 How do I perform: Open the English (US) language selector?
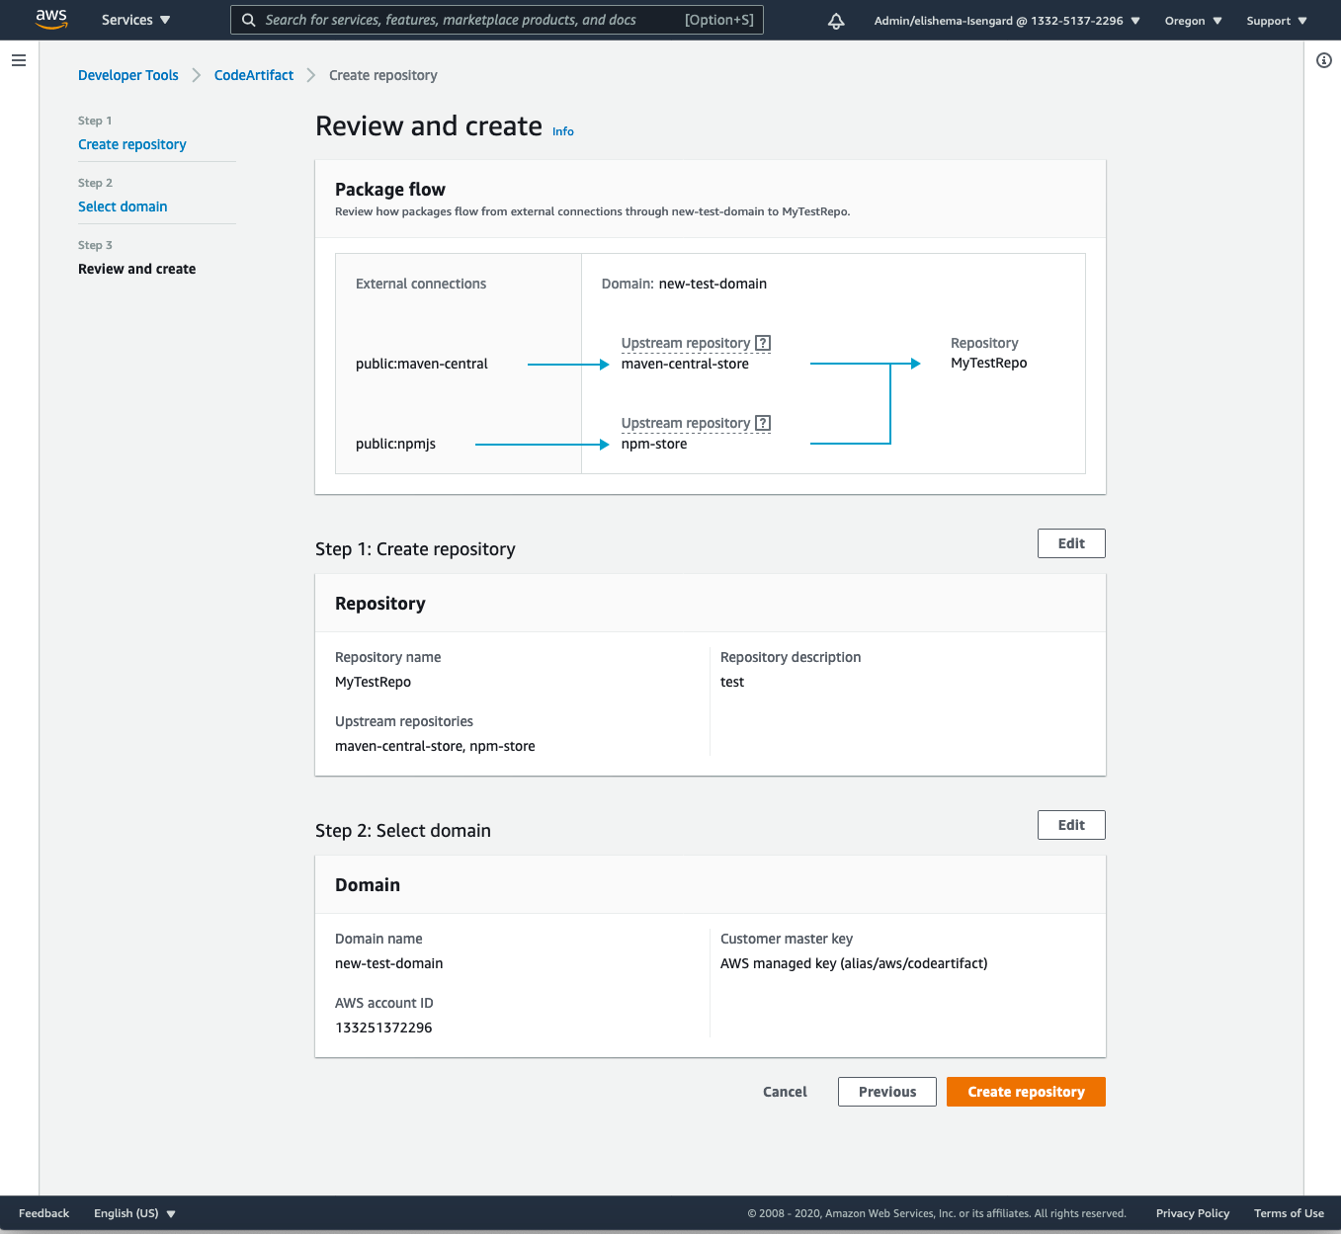(134, 1213)
